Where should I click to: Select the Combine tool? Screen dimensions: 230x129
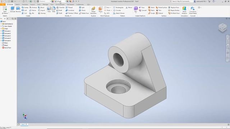70,10
